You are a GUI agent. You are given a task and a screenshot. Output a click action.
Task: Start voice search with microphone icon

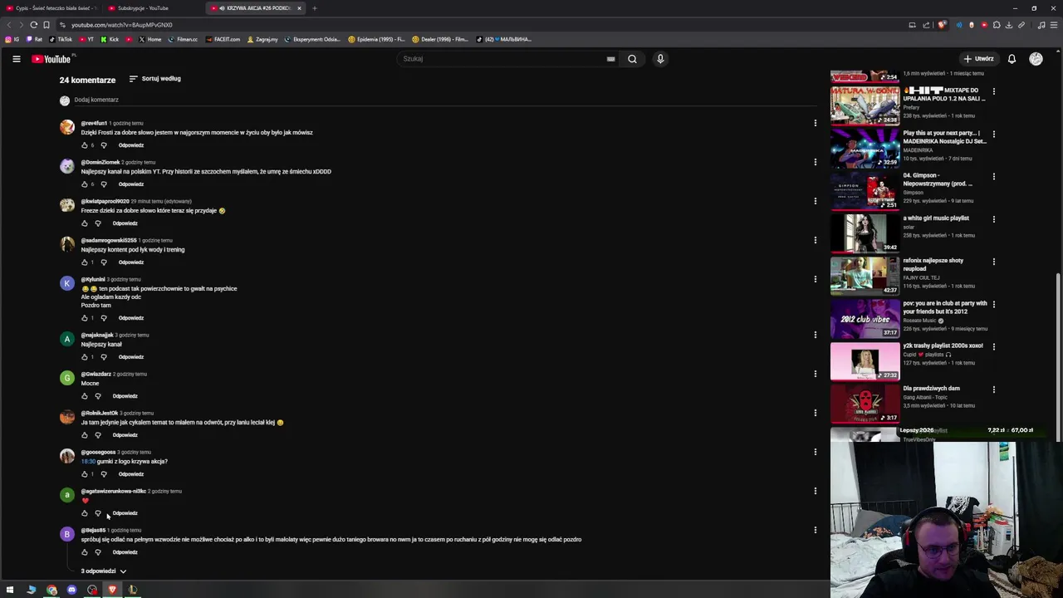[x=660, y=59]
